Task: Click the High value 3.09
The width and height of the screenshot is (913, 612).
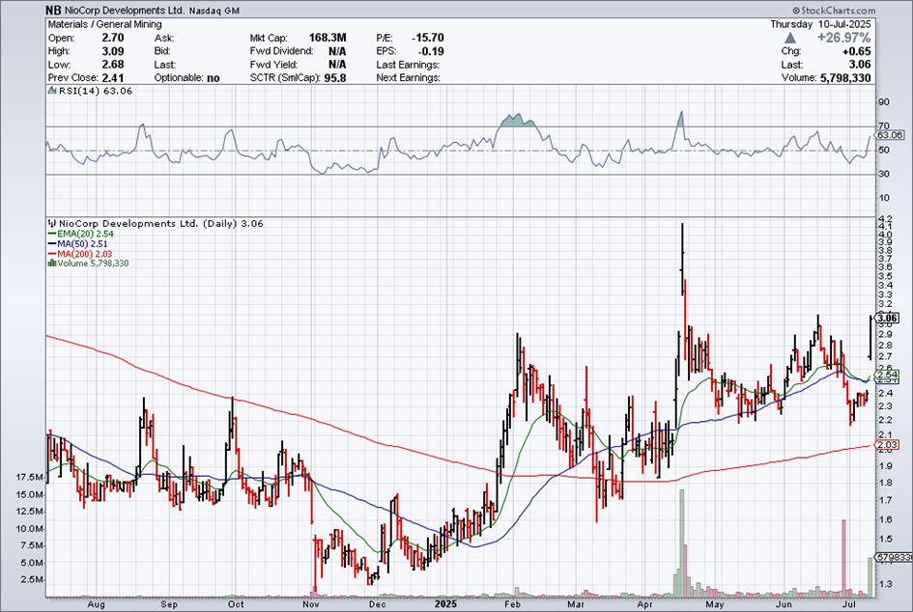Action: coord(113,51)
